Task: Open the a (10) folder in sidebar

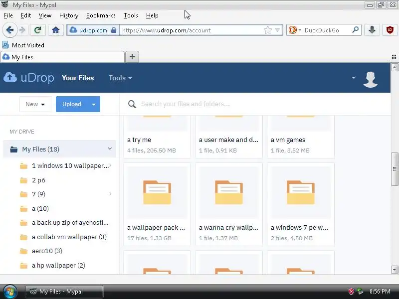Action: pos(40,208)
